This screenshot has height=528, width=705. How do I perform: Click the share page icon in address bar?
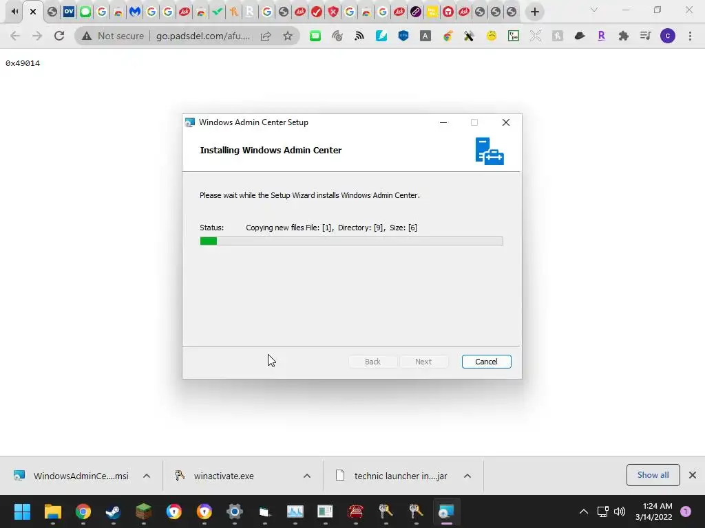coord(266,36)
